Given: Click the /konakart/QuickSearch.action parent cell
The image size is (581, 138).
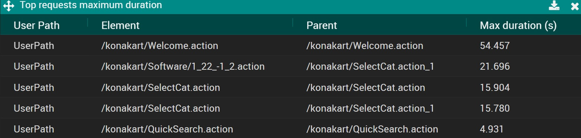Looking at the screenshot, I should click(x=372, y=129).
